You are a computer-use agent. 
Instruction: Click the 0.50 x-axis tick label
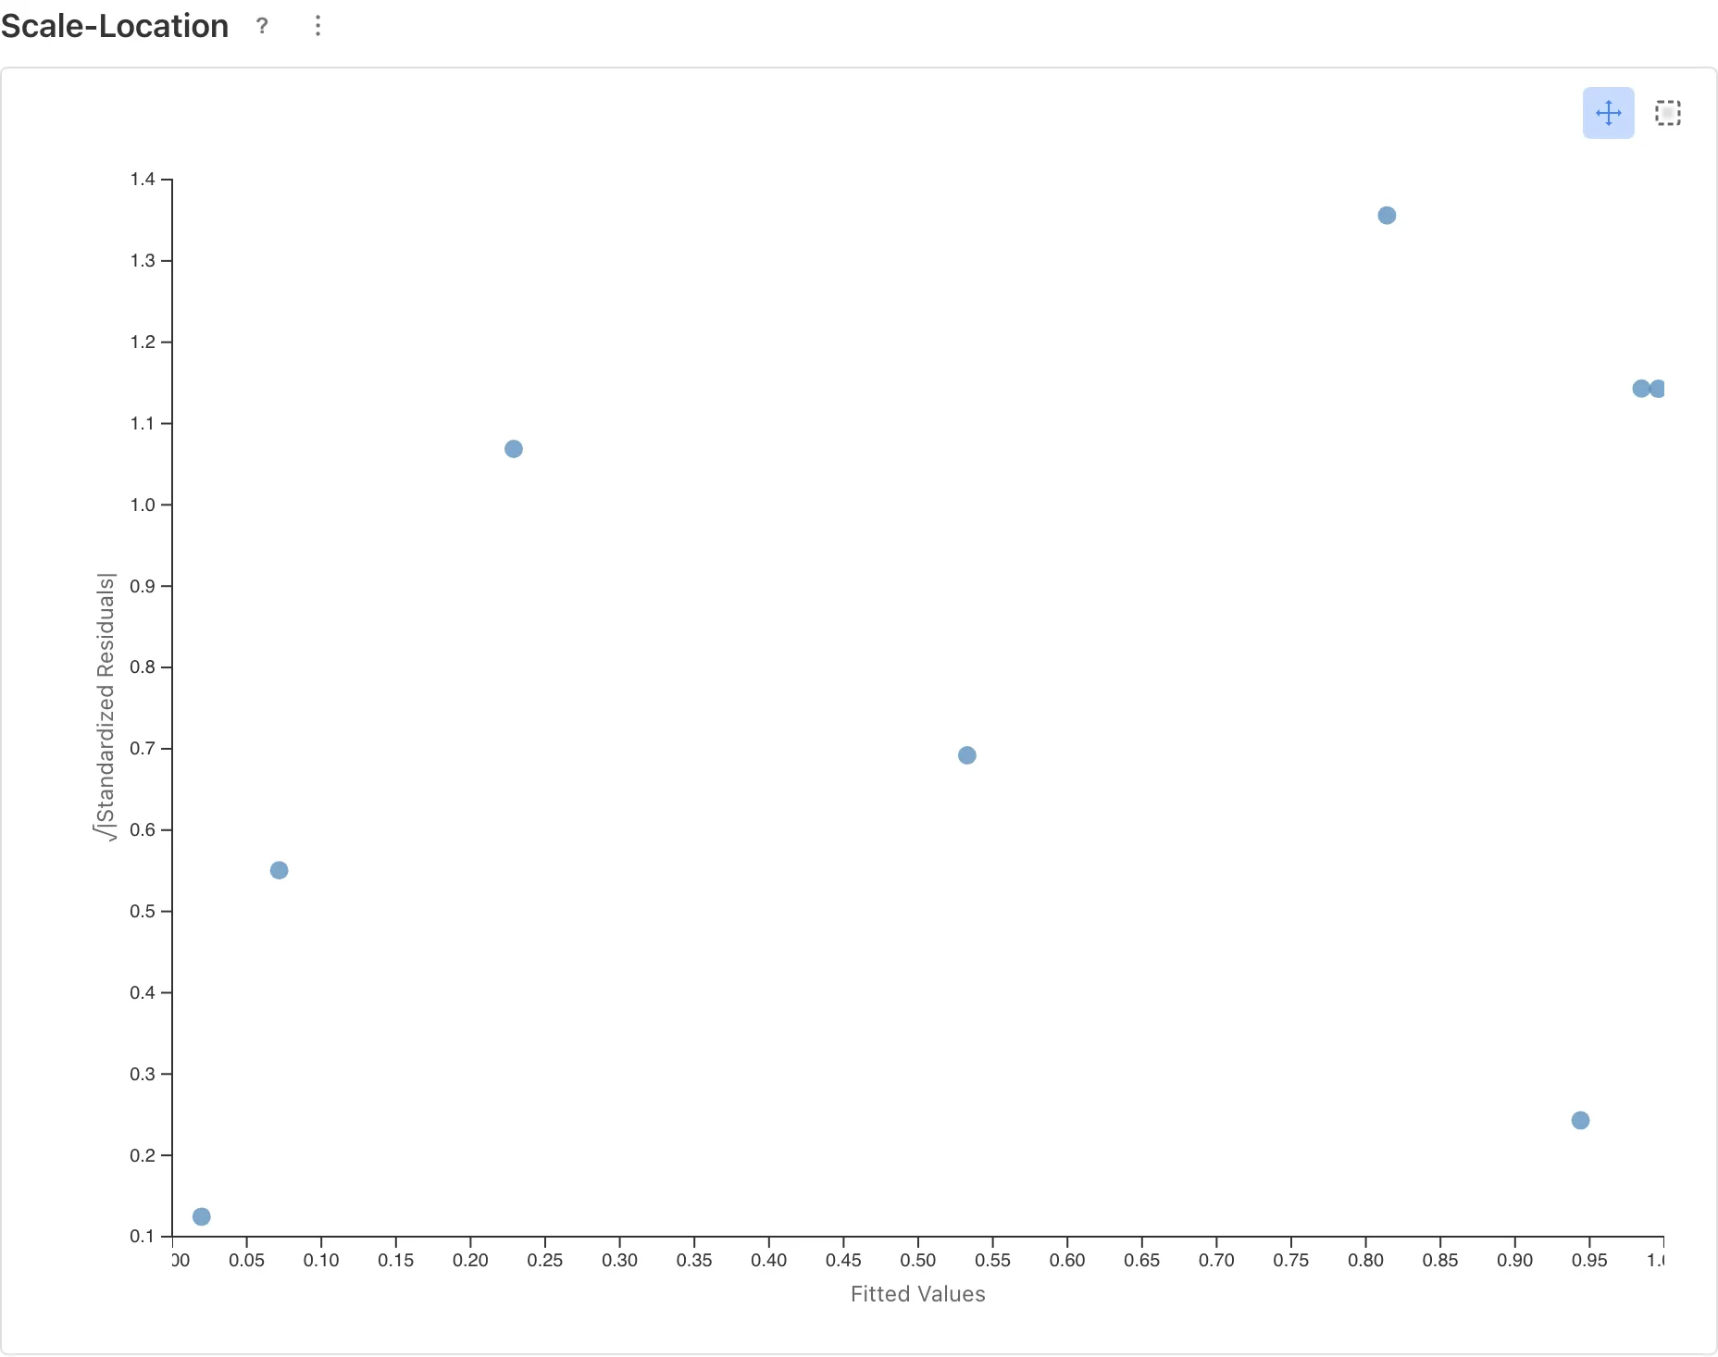tap(917, 1260)
